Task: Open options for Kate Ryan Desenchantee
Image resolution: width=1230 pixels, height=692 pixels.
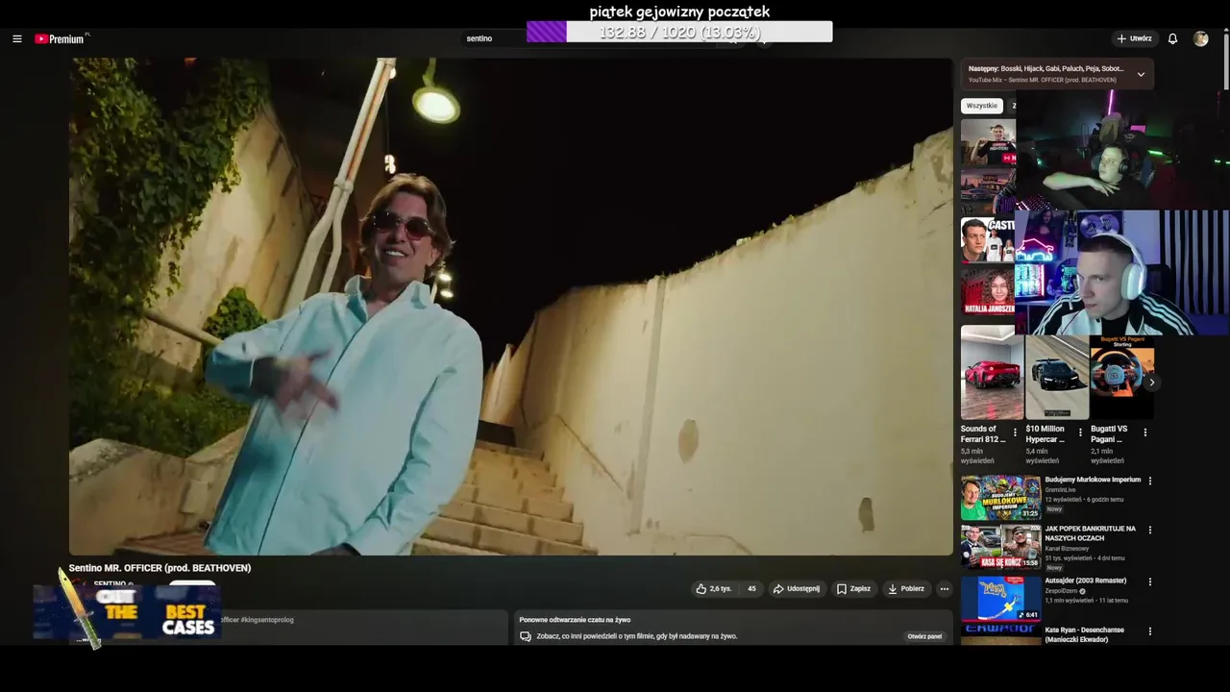Action: click(1150, 631)
